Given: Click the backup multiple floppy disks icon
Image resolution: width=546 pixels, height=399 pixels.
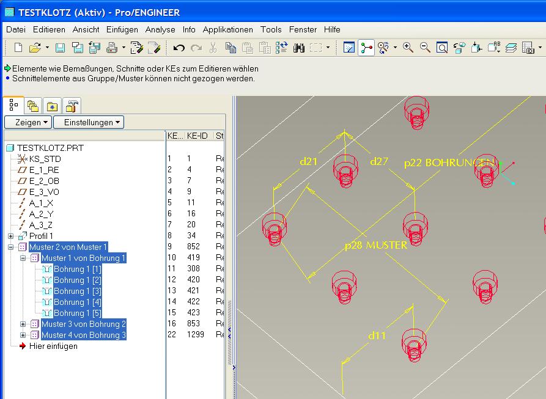Looking at the screenshot, I should coord(94,47).
